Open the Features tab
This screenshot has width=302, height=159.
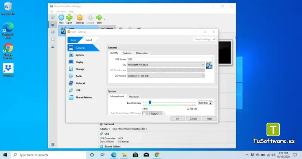pyautogui.click(x=127, y=53)
